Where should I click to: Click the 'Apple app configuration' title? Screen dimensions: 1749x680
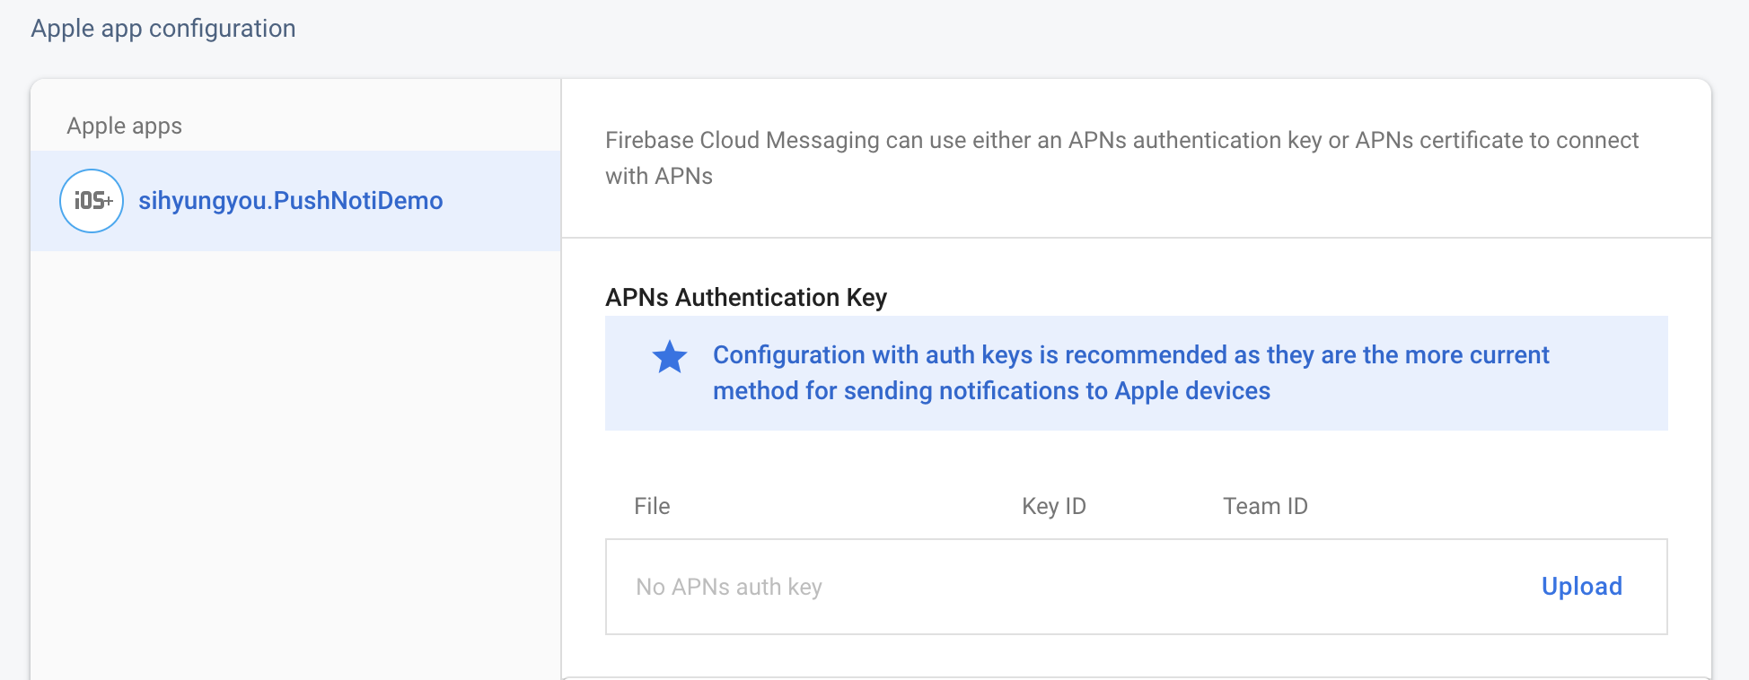click(x=163, y=29)
